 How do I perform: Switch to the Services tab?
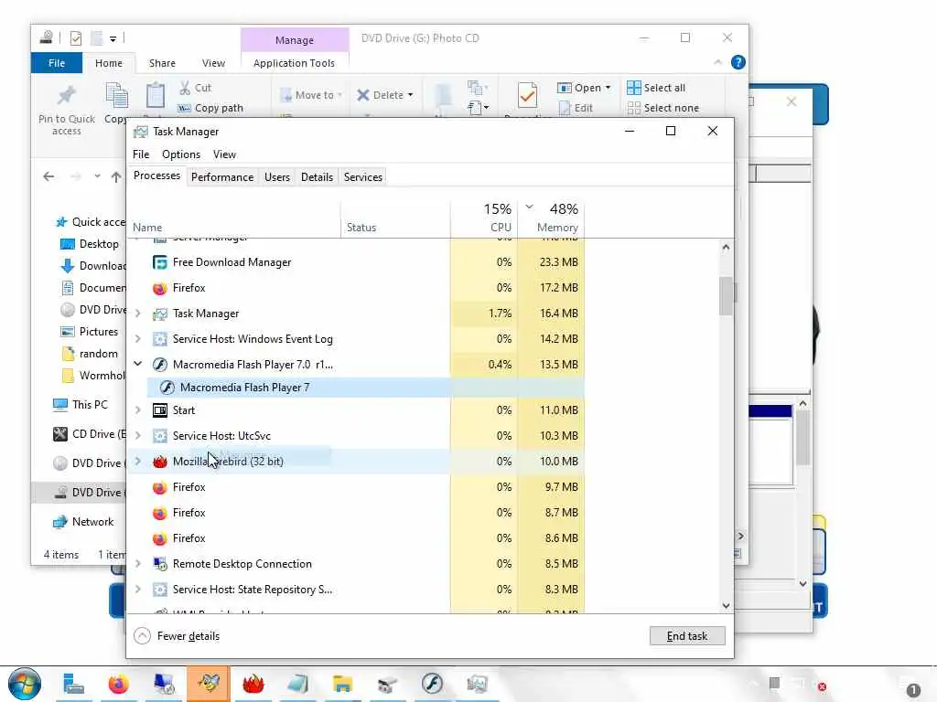click(362, 177)
